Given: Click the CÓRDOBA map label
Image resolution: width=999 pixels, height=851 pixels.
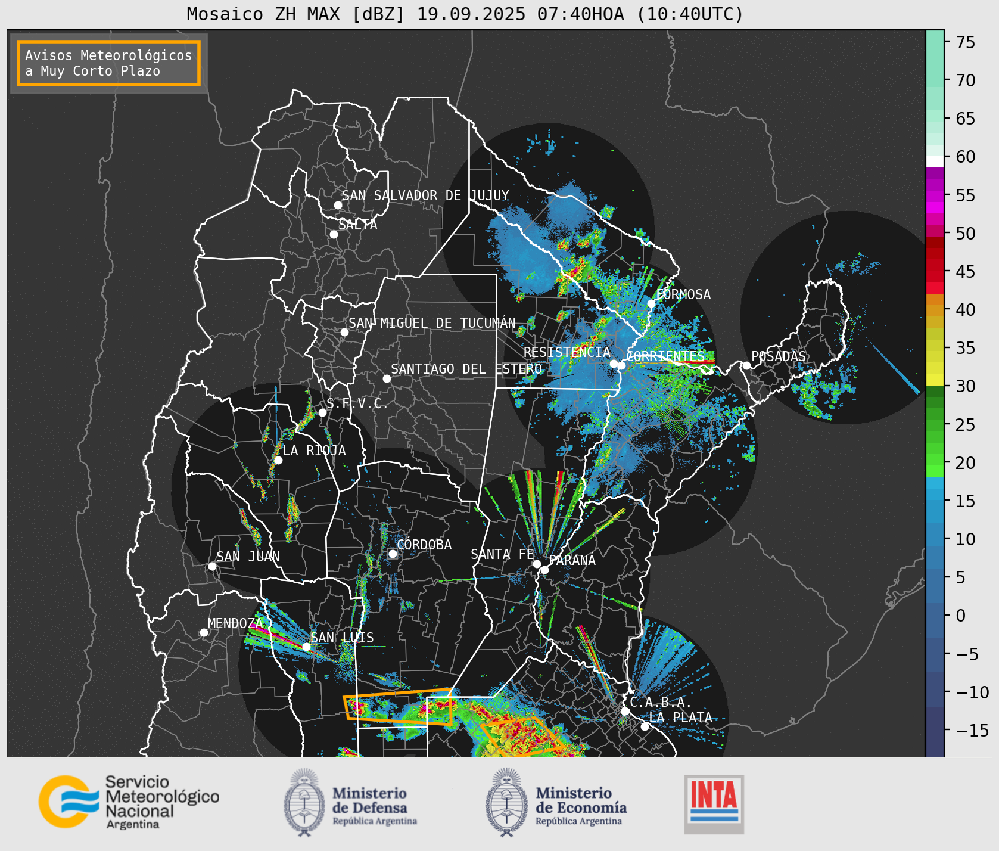Looking at the screenshot, I should coord(424,545).
